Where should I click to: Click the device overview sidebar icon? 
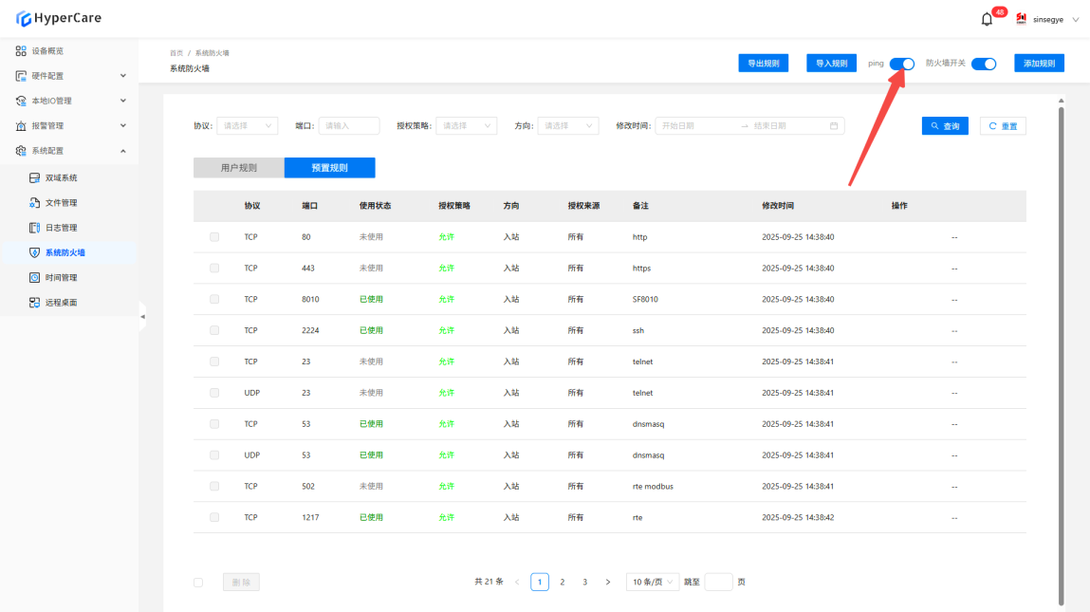pos(21,50)
